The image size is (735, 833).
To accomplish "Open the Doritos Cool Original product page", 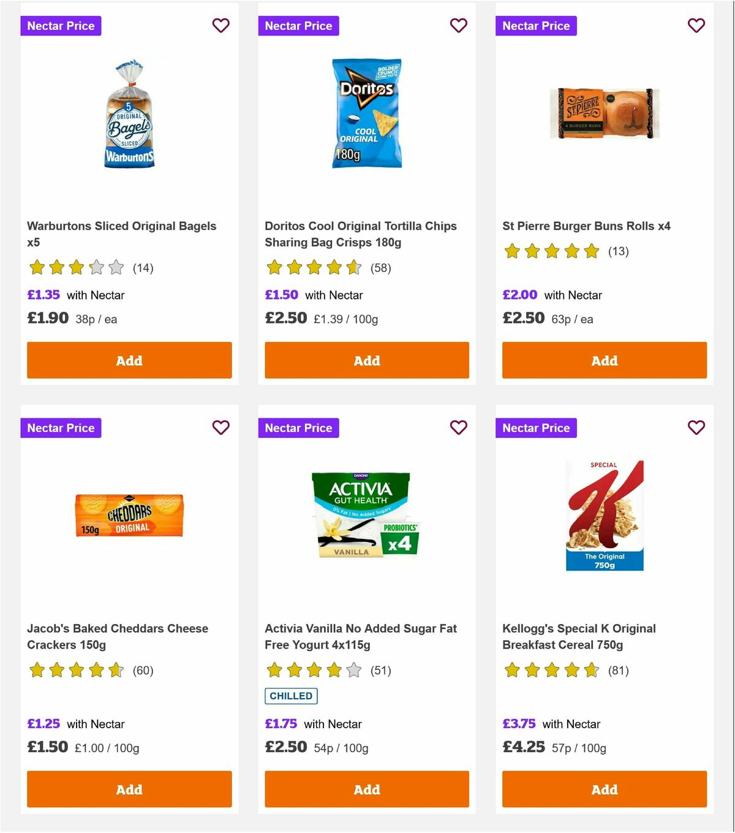I will coord(360,234).
